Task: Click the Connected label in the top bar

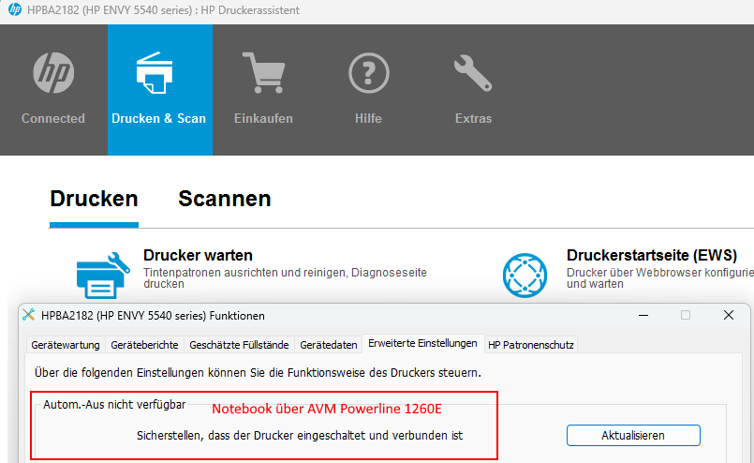Action: [x=52, y=118]
